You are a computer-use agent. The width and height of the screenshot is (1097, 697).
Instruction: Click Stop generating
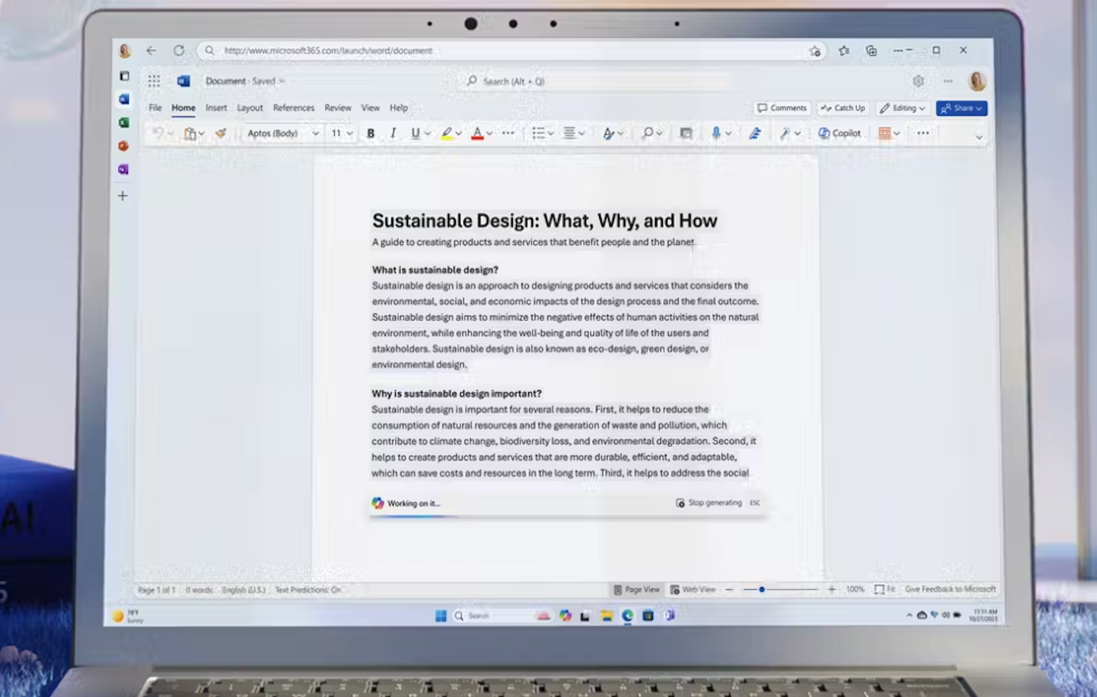click(x=709, y=503)
